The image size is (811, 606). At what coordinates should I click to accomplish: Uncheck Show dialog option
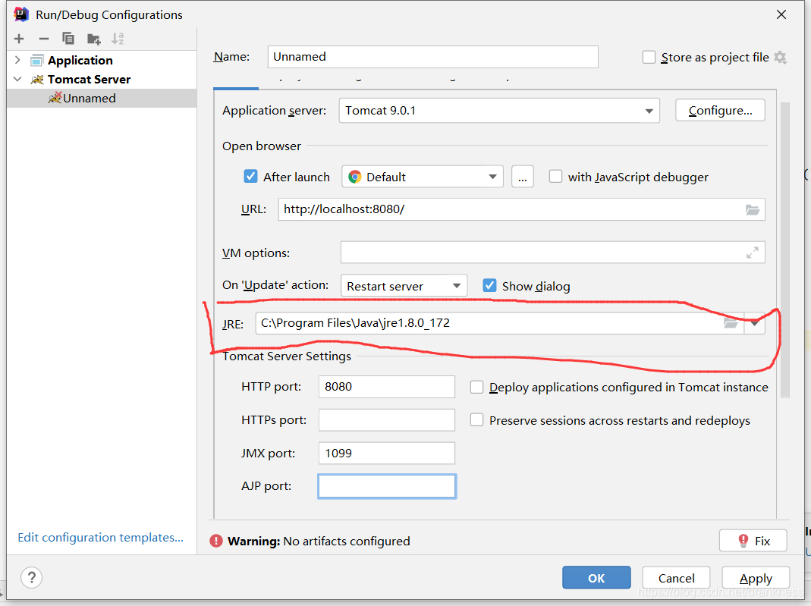[490, 285]
